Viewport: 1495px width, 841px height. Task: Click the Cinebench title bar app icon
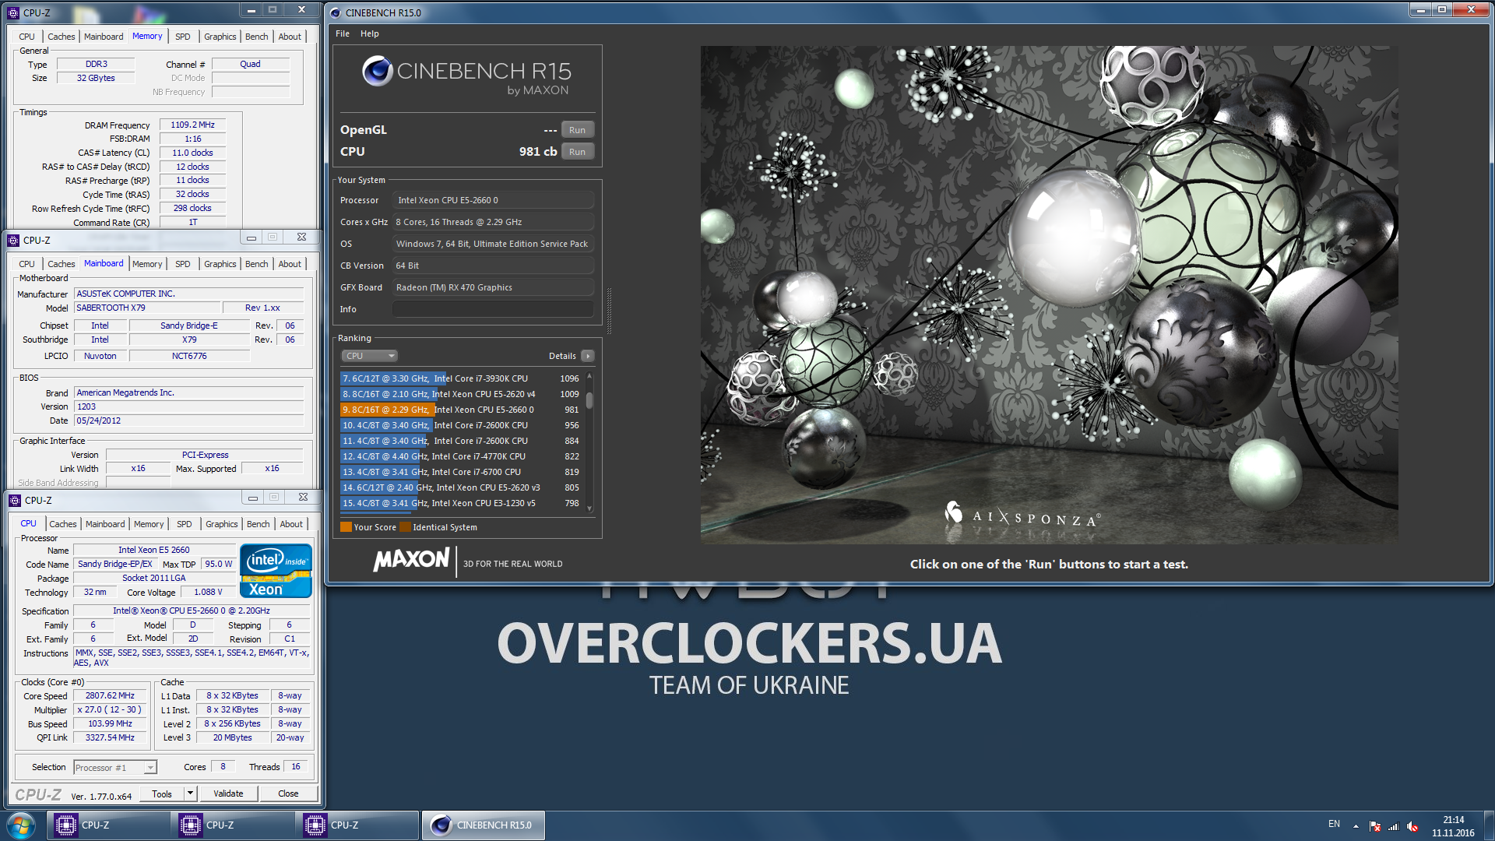pos(335,12)
